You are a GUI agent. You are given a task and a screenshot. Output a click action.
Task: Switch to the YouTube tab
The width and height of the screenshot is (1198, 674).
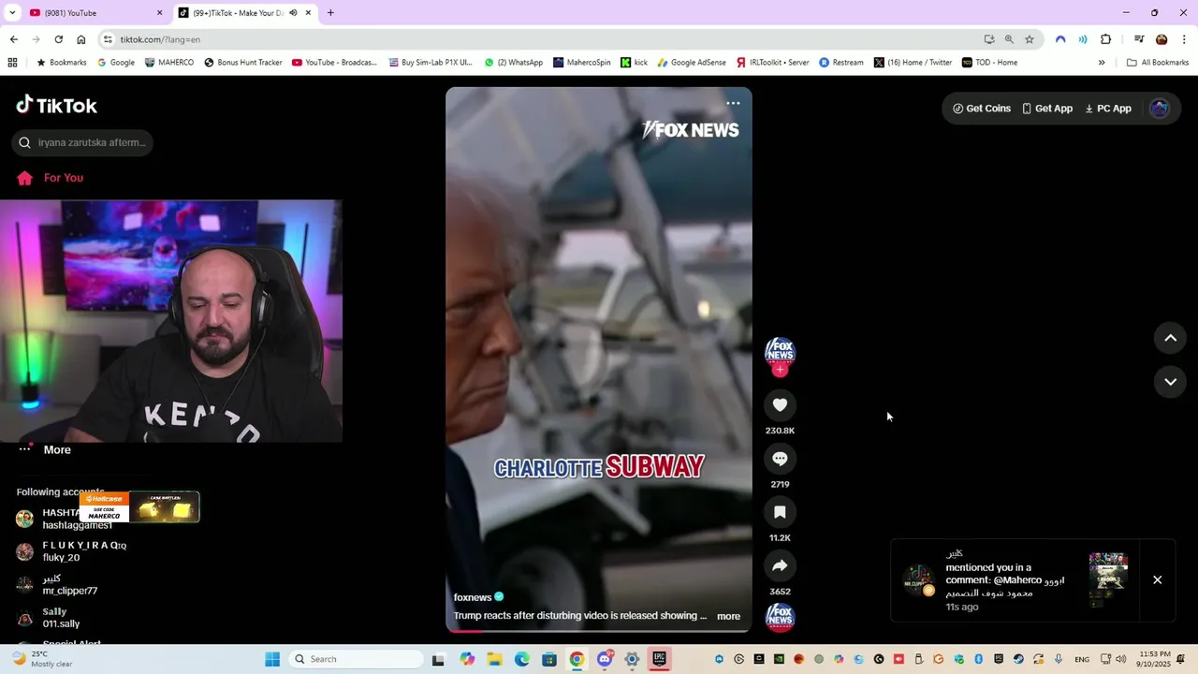click(94, 13)
